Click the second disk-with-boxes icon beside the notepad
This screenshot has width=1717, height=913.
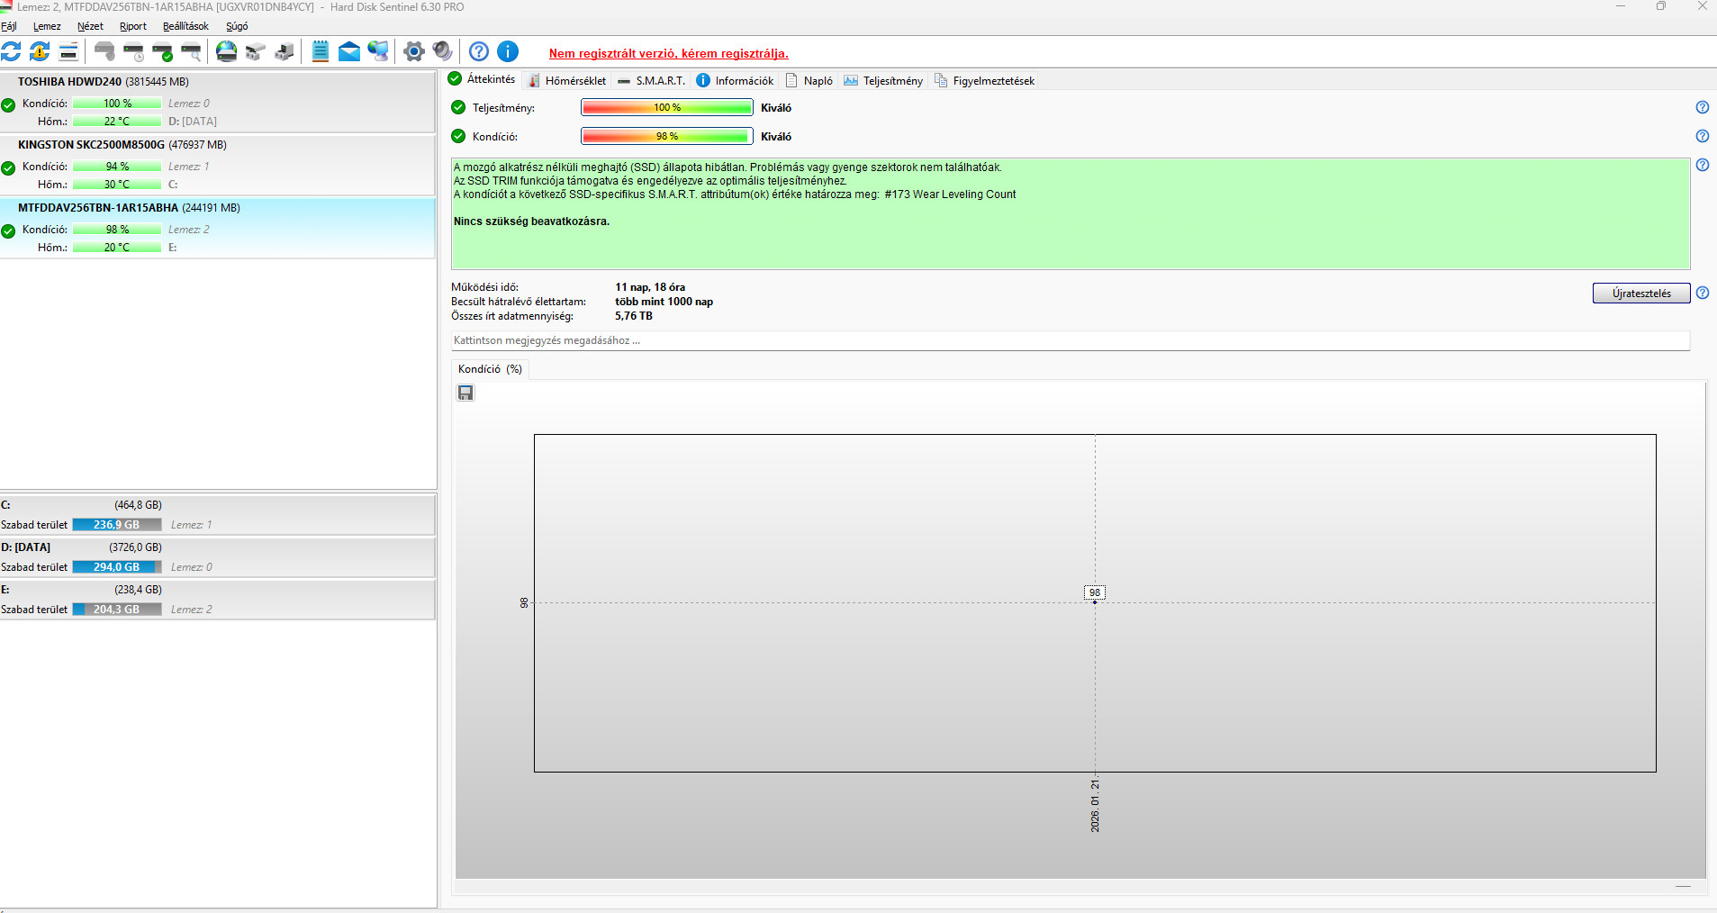[x=285, y=51]
